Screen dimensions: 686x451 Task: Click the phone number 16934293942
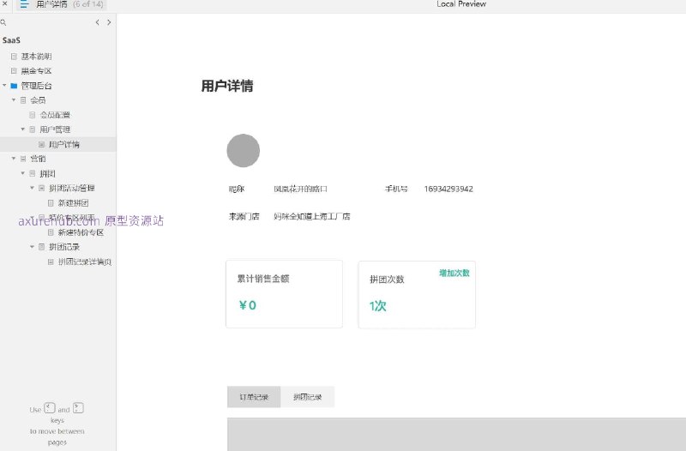(x=448, y=189)
